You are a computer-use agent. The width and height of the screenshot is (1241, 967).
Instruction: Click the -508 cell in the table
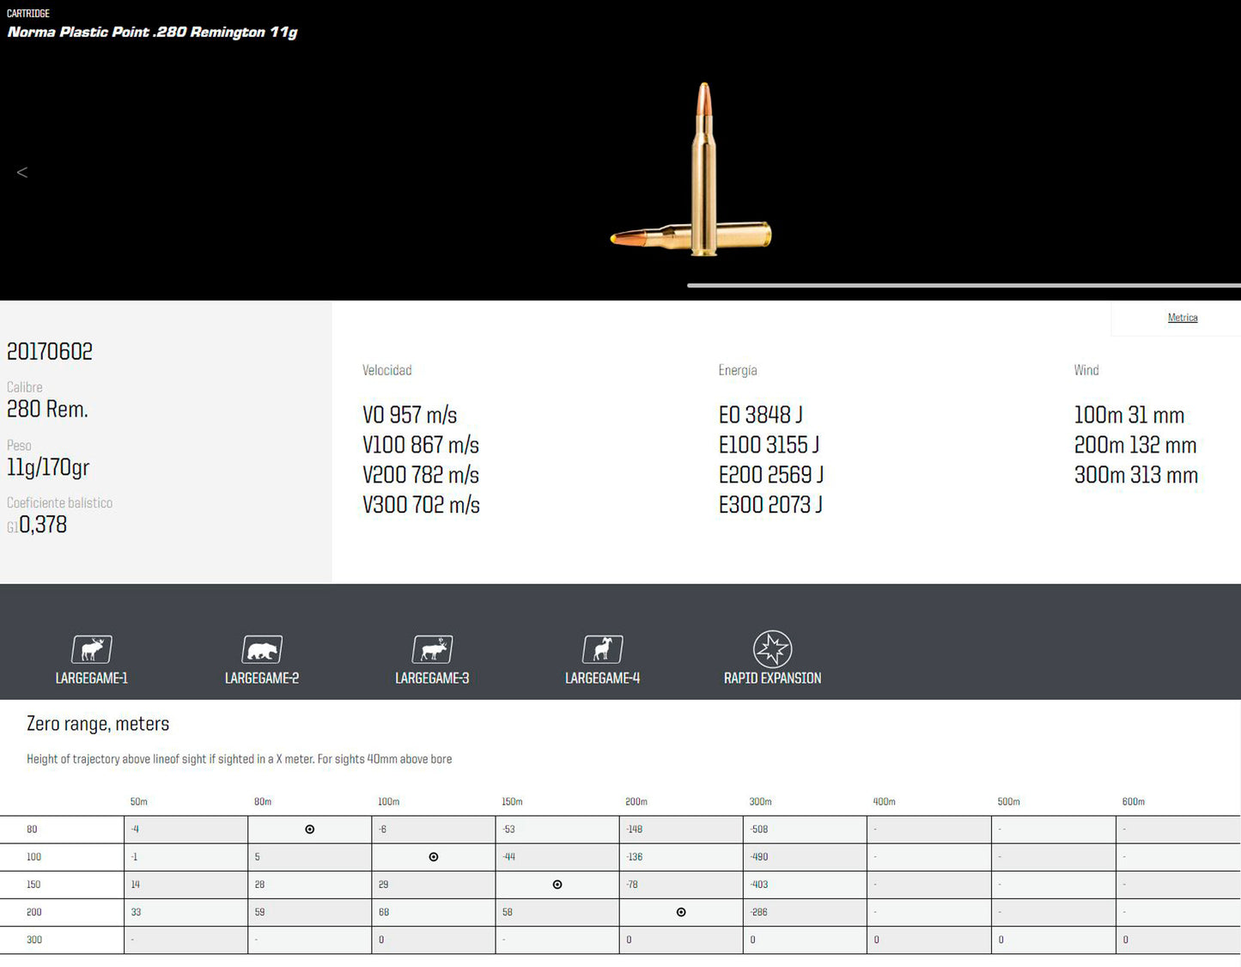(759, 830)
